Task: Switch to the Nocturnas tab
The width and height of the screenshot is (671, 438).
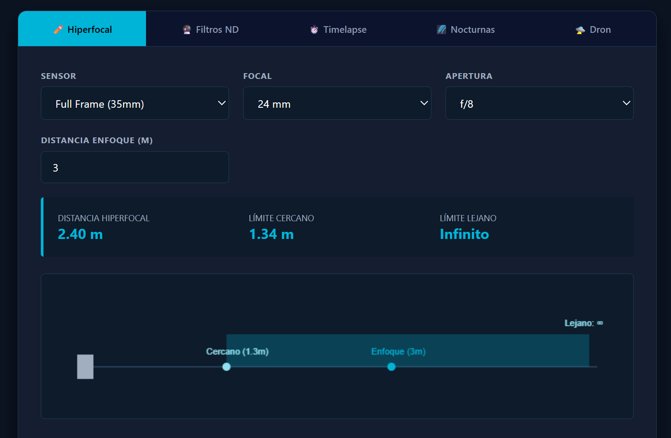Action: pos(466,29)
